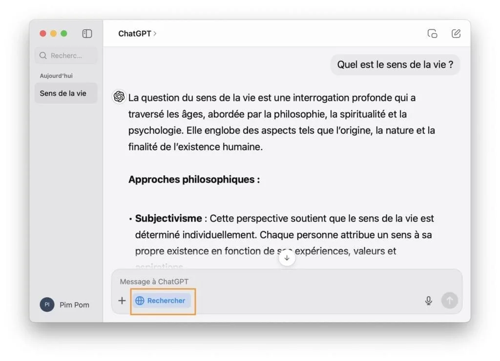Click the bold word 'Subjectivisme'
Image resolution: width=500 pixels, height=361 pixels.
[168, 219]
